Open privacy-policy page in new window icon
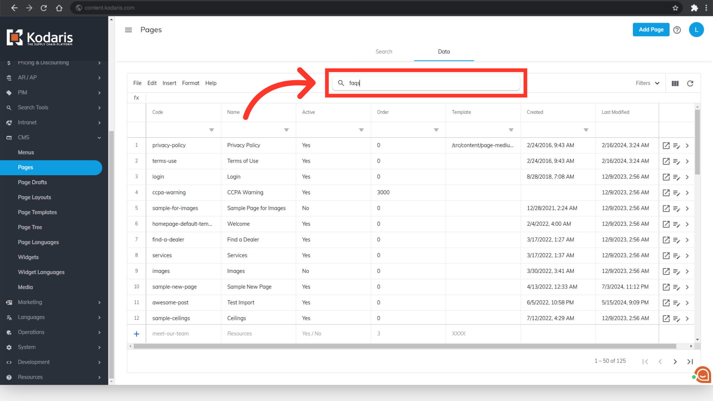Screen dimensions: 713x401 666,146
